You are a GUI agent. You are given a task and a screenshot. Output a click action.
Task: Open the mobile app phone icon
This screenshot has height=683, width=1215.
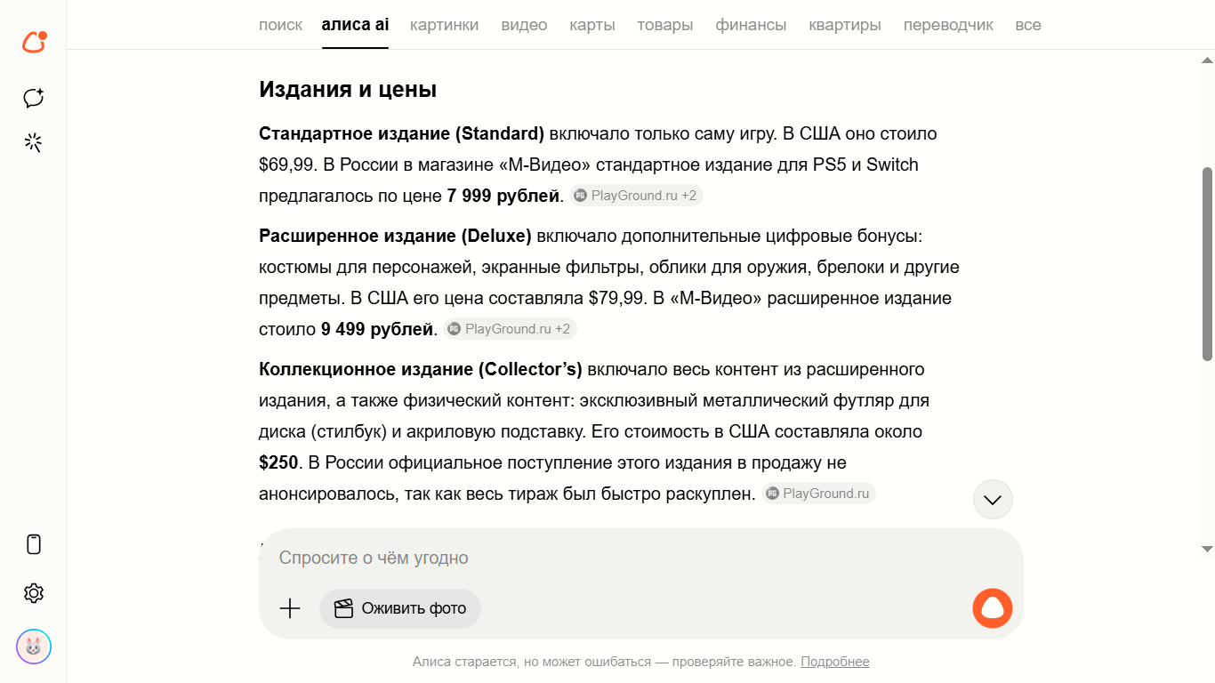tap(34, 544)
